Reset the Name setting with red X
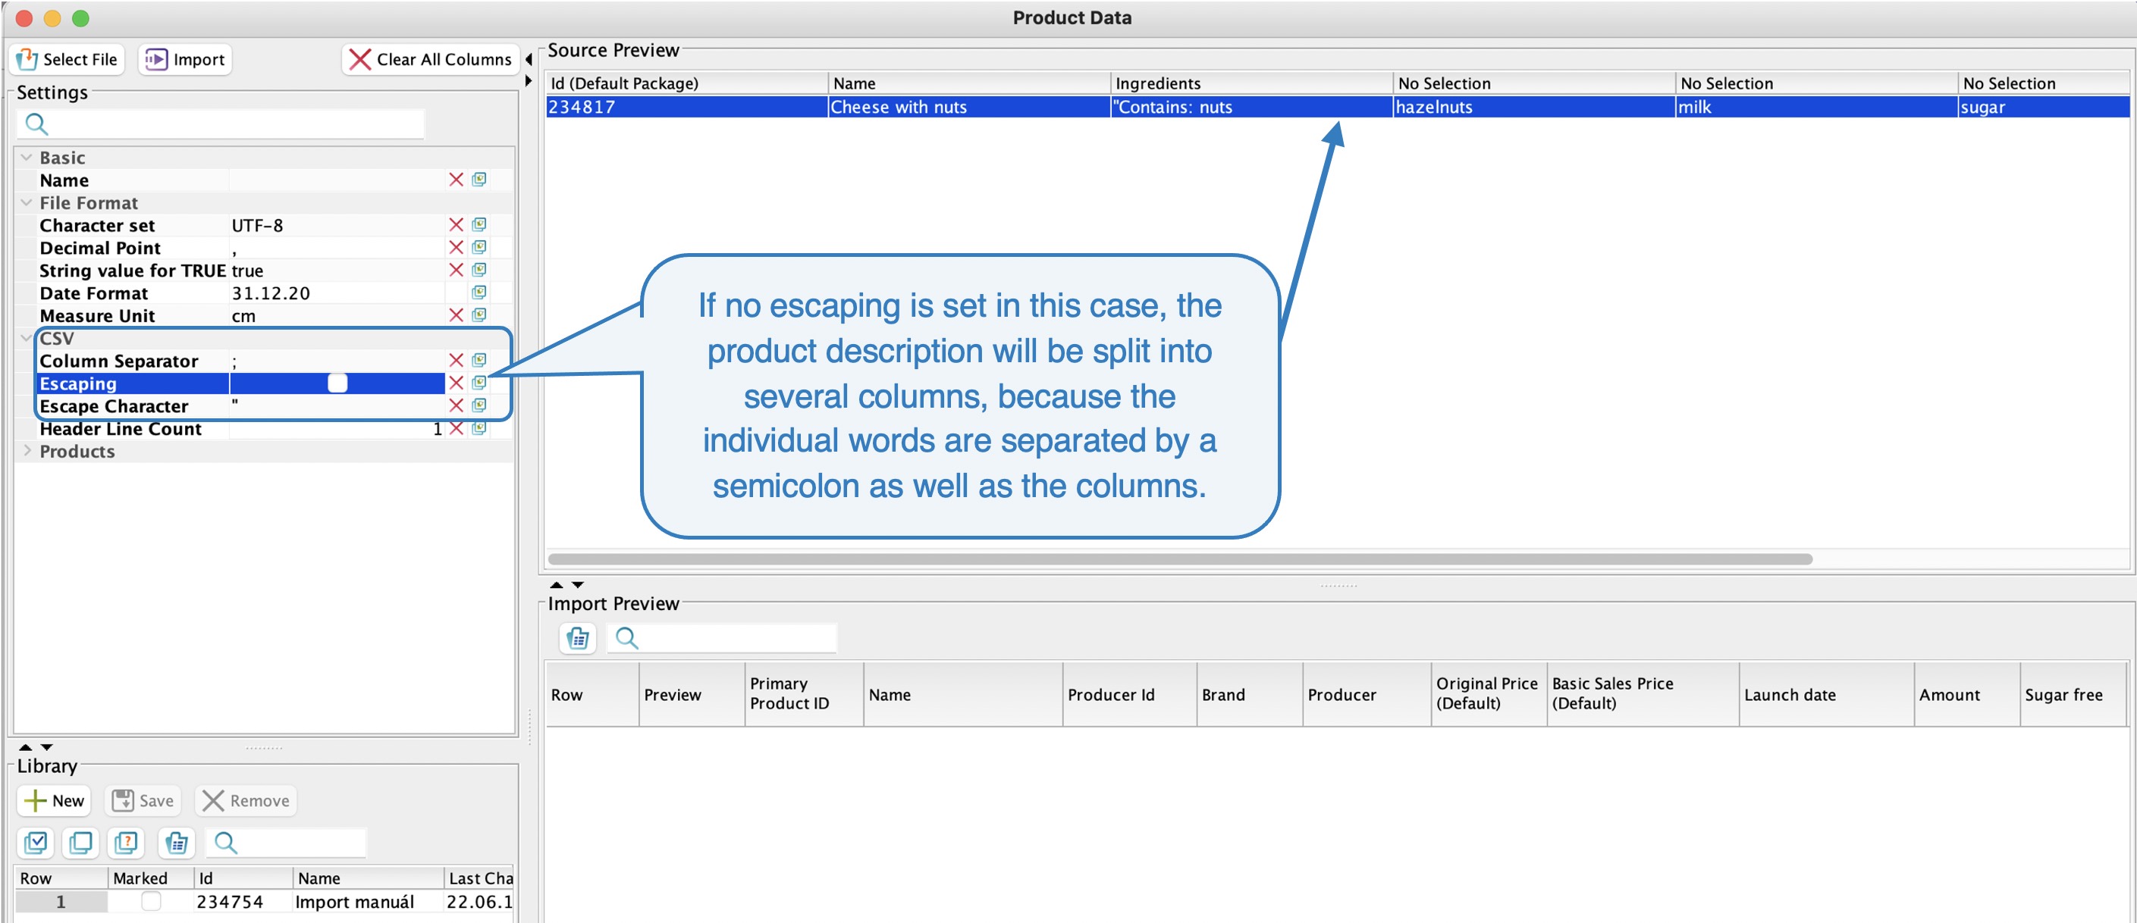This screenshot has width=2137, height=923. (457, 180)
